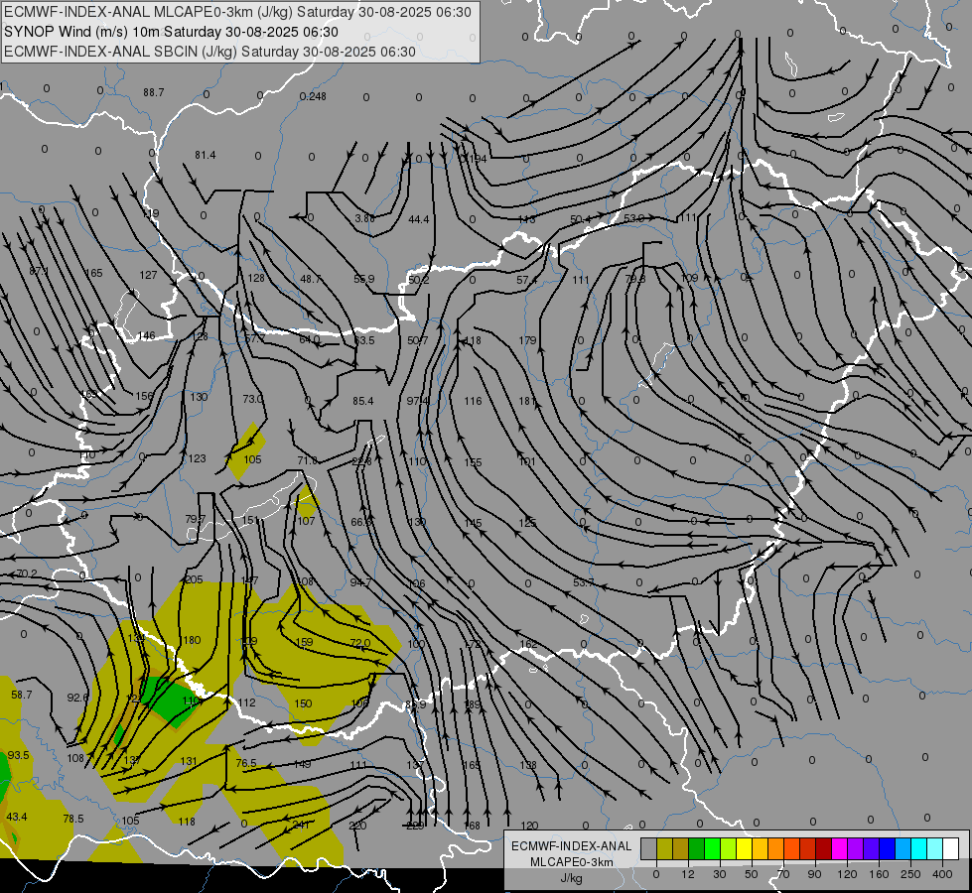Click the orange-red legend swatch right of the 70 tick
The image size is (972, 893).
(792, 849)
